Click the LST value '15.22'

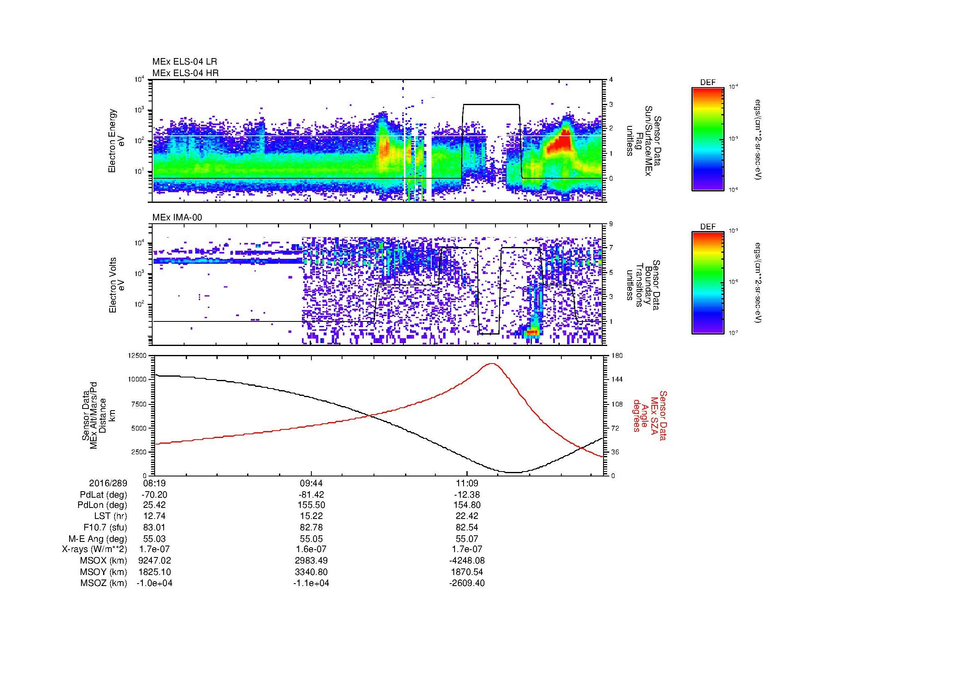coord(311,516)
